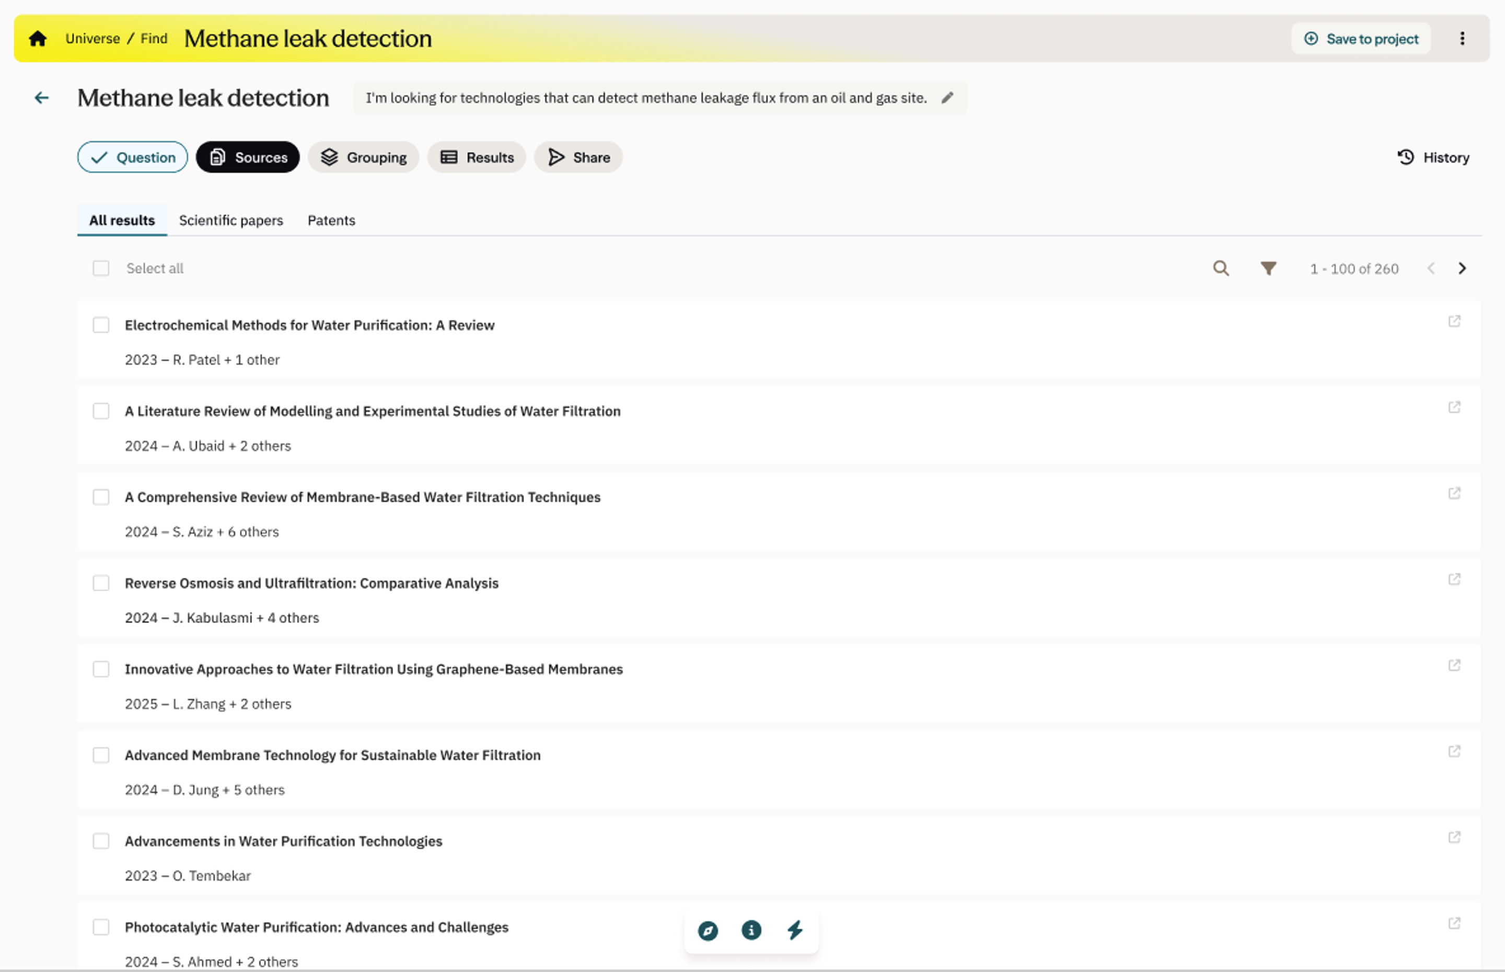The width and height of the screenshot is (1505, 972).
Task: Toggle the Select all checkbox
Action: tap(101, 268)
